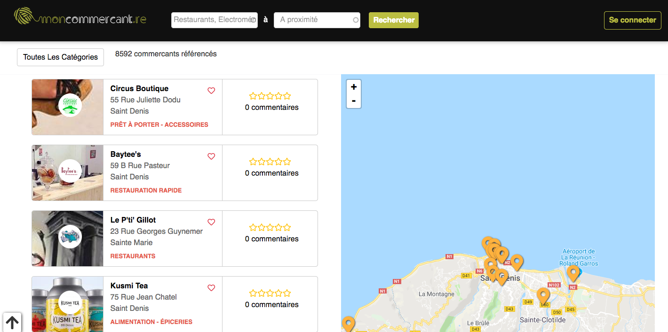Rate Circus Boutique using its star row
This screenshot has width=668, height=332.
(x=270, y=96)
